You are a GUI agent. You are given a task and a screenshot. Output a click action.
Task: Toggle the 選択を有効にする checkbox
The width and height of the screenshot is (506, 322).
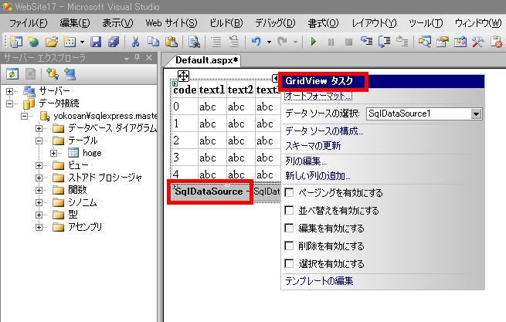pos(289,263)
